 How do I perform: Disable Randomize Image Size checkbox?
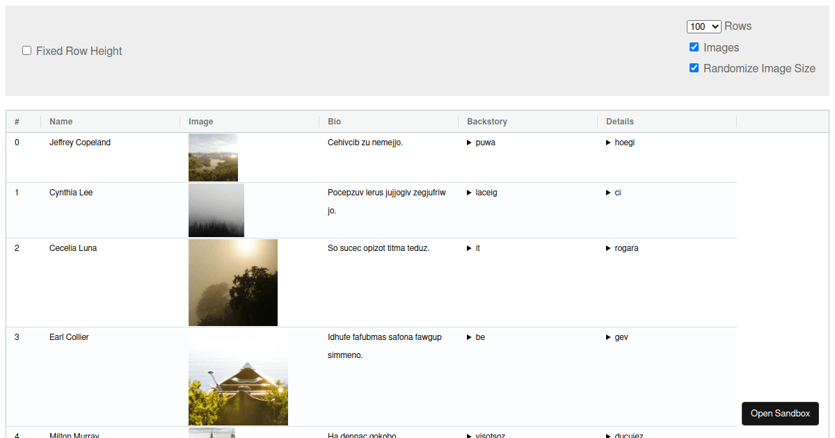coord(694,68)
